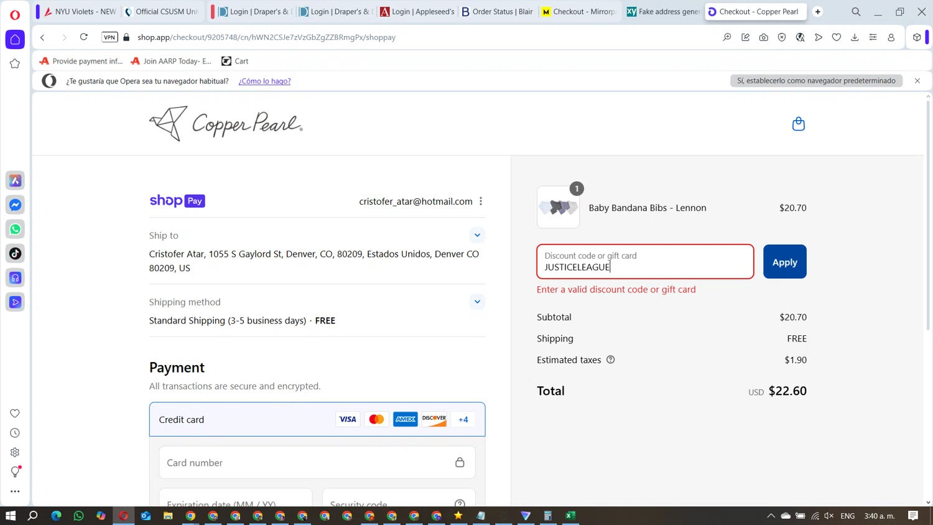
Task: Open Opera sidebar settings gear
Action: click(x=15, y=452)
